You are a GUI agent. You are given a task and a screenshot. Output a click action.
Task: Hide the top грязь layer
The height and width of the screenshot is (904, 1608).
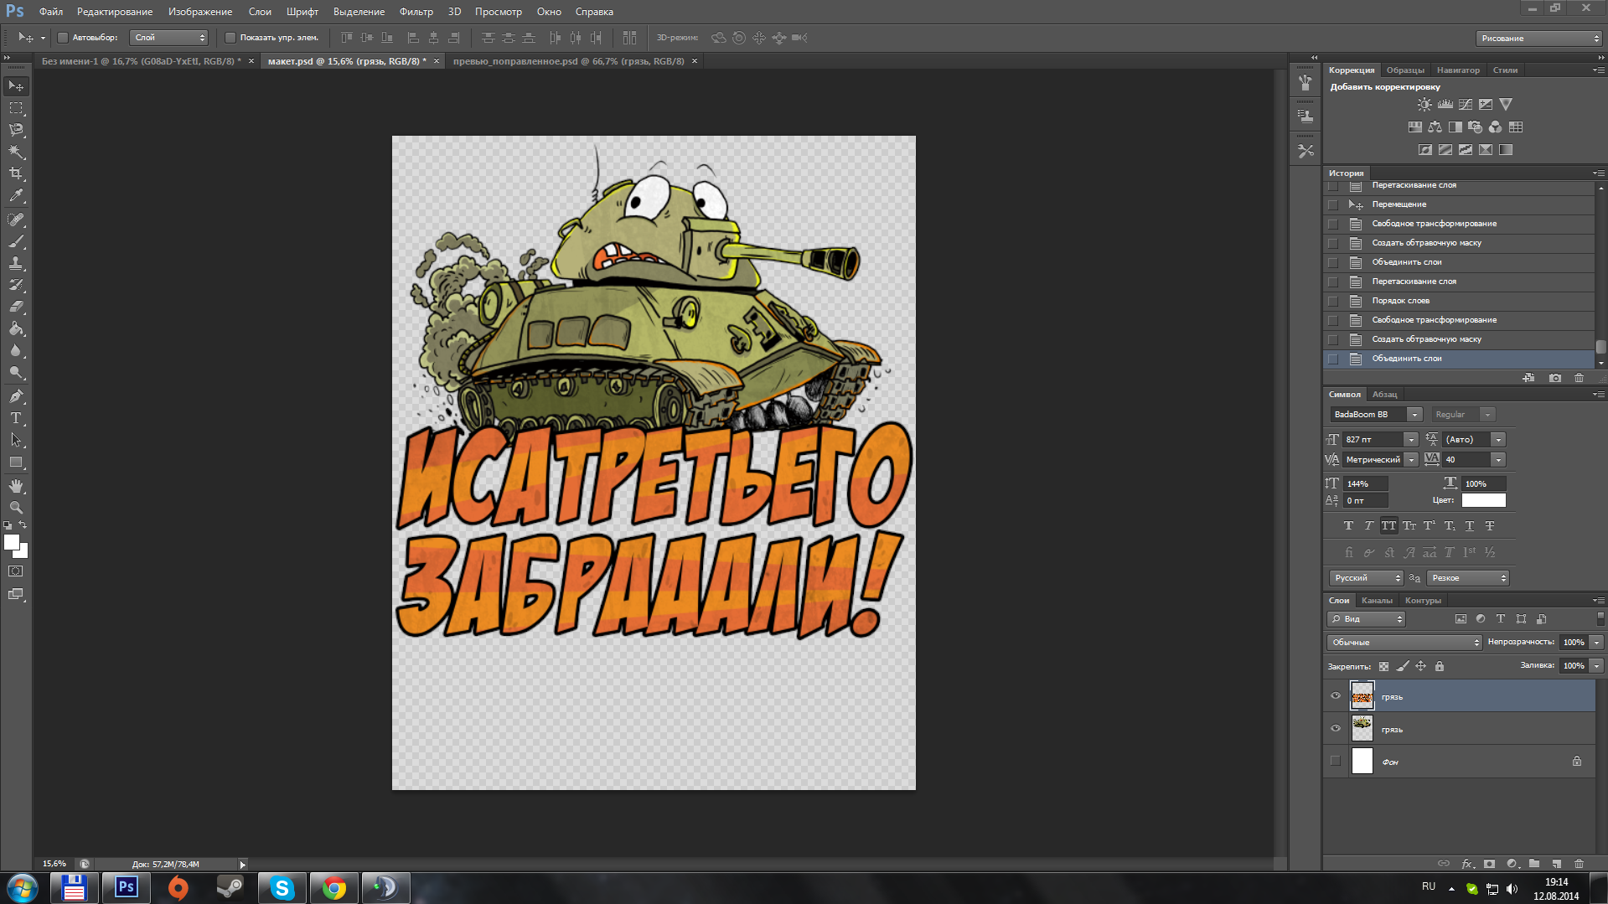pyautogui.click(x=1336, y=696)
